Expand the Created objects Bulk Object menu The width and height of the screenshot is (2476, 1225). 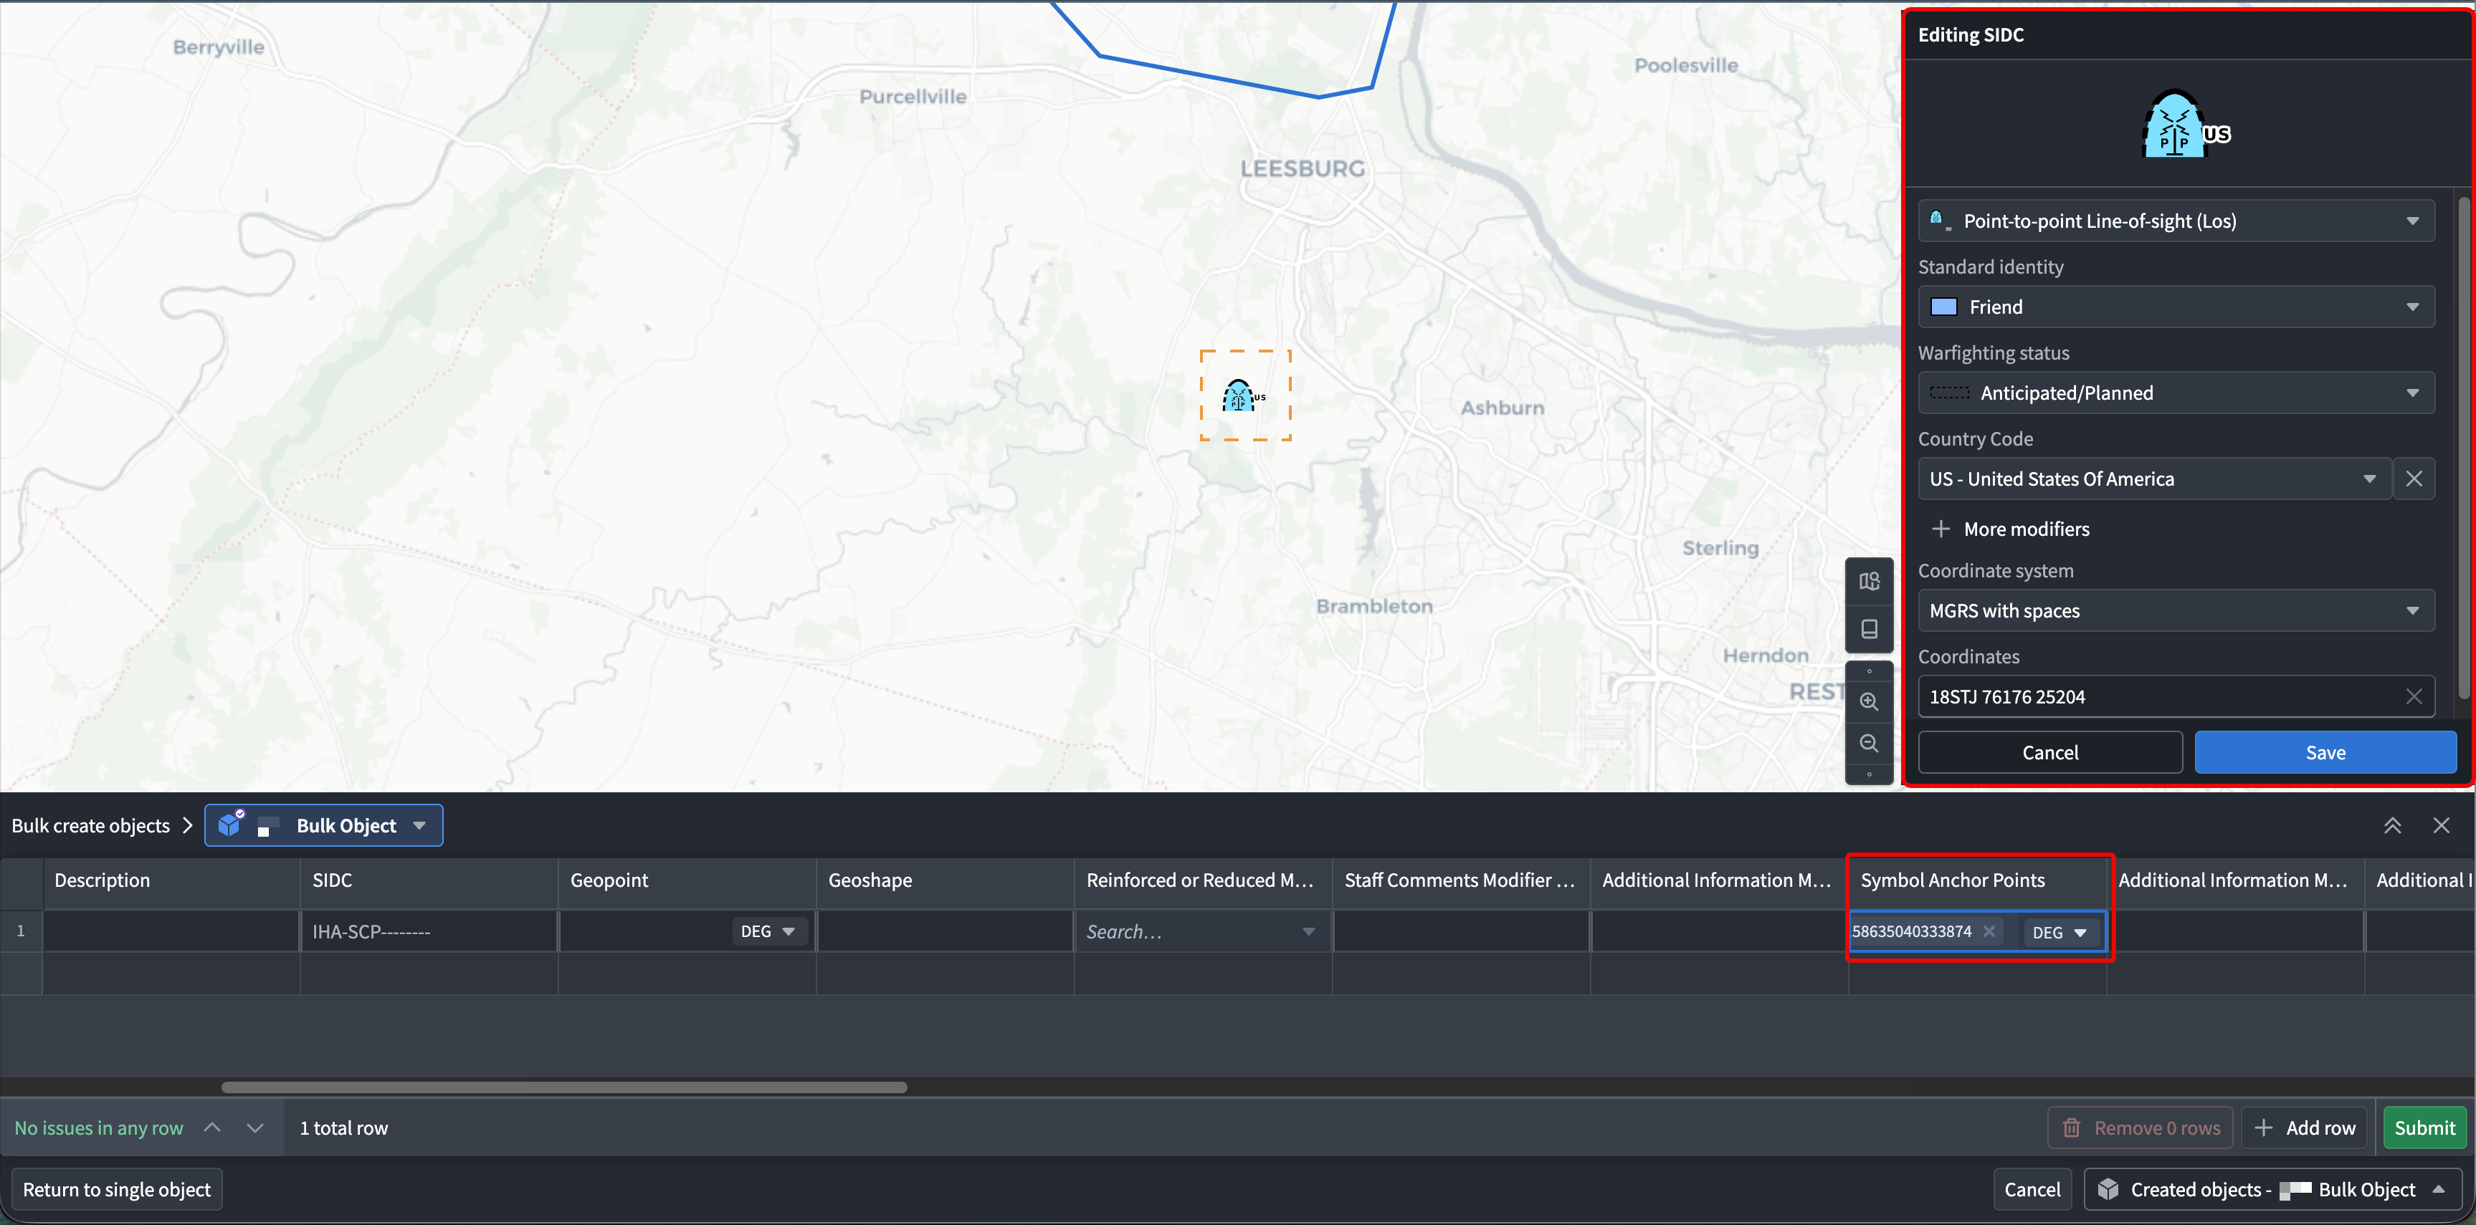2274,1189
